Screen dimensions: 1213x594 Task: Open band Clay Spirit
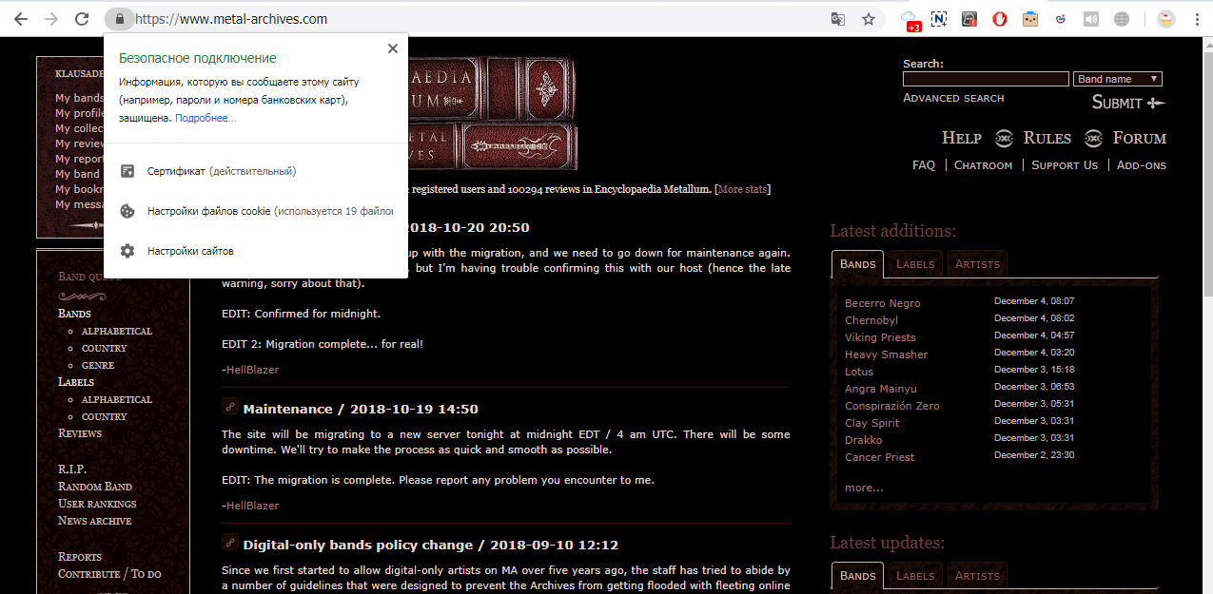click(x=872, y=423)
